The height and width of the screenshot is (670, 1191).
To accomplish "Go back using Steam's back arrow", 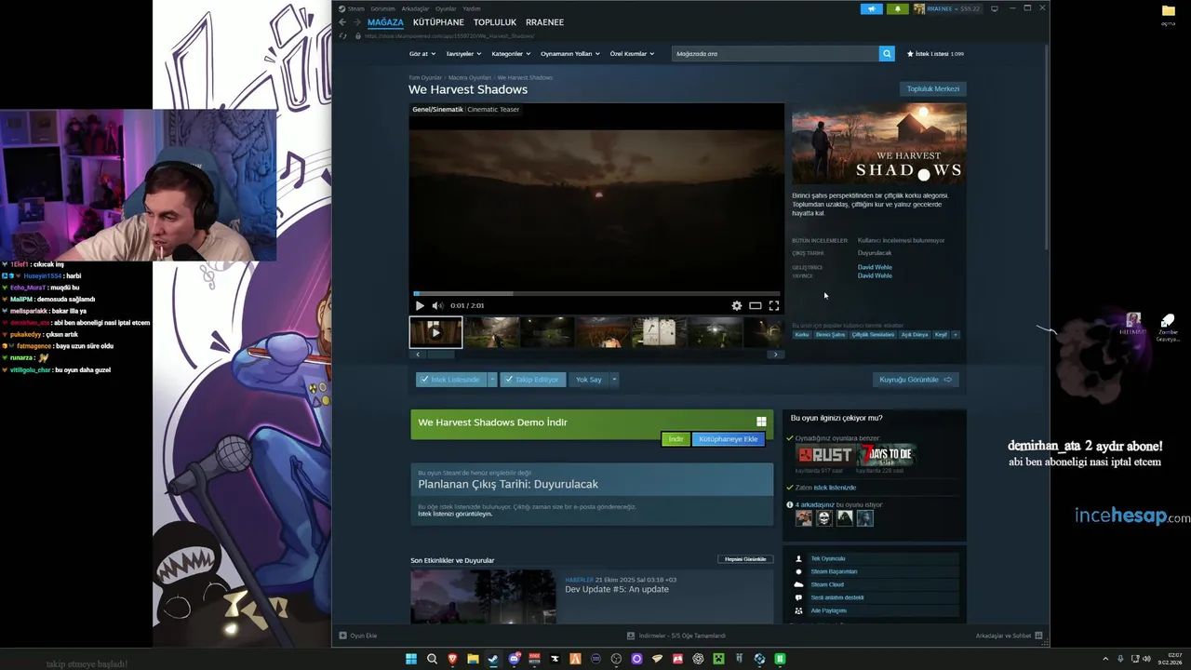I will 342,22.
